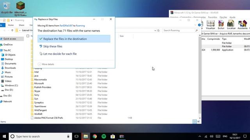Image resolution: width=250 pixels, height=140 pixels.
Task: Select the WinRAR folder
Action: (38, 114)
